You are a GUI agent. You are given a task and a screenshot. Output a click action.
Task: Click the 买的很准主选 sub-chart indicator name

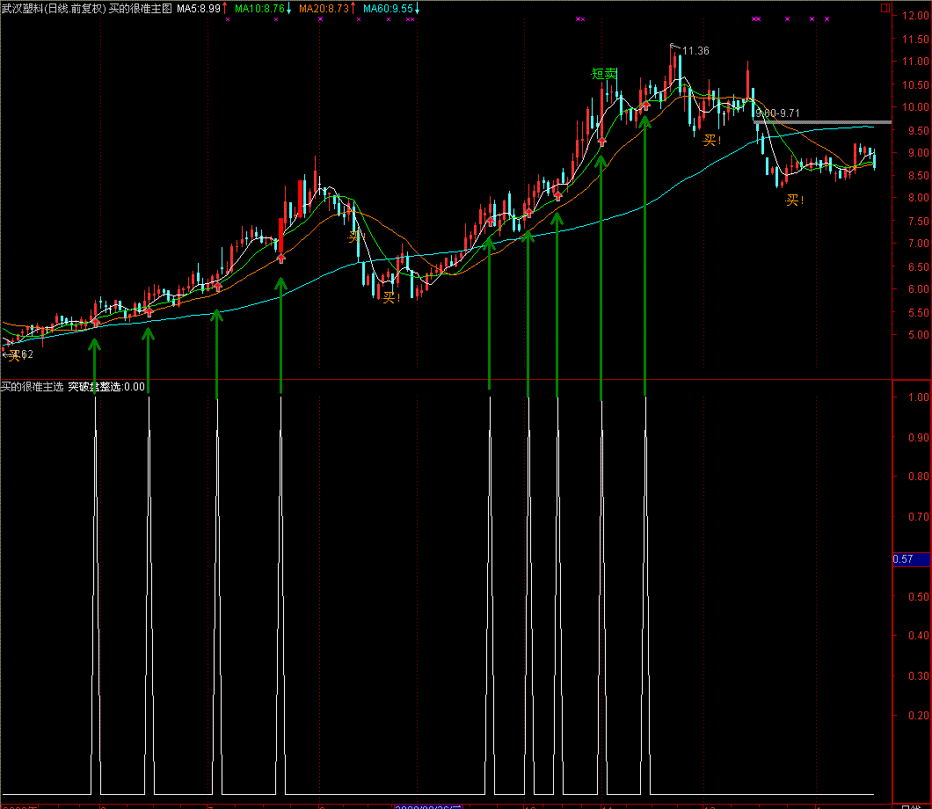(x=32, y=386)
